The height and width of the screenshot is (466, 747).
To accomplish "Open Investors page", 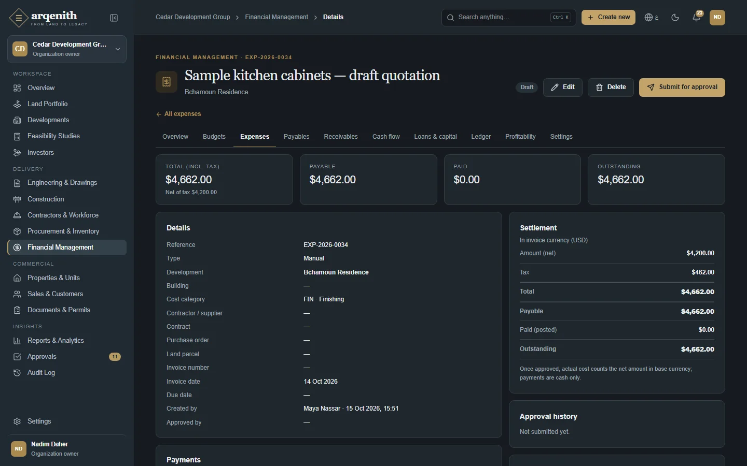I will click(x=67, y=153).
